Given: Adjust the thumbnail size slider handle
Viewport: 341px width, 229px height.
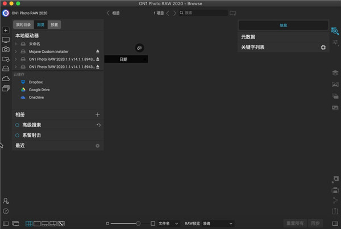Looking at the screenshot, I should pyautogui.click(x=138, y=223).
